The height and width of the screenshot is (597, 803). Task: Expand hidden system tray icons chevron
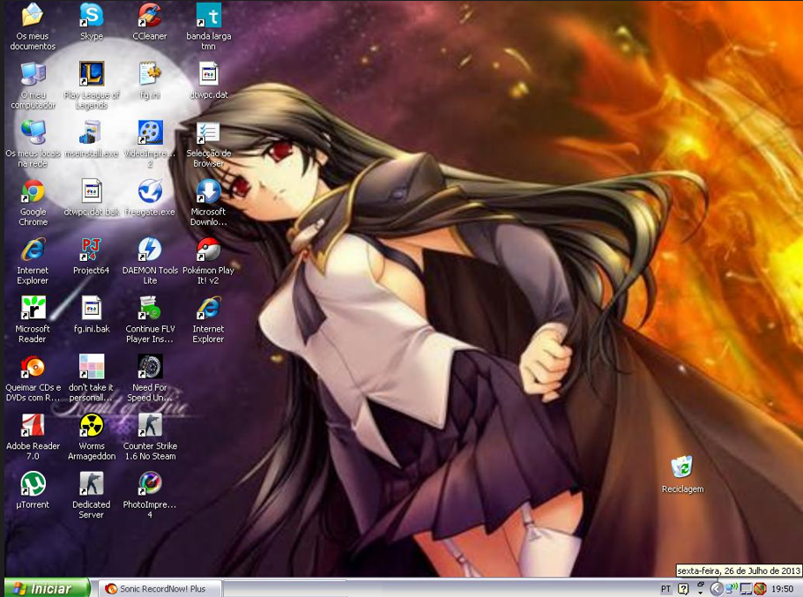pyautogui.click(x=716, y=589)
